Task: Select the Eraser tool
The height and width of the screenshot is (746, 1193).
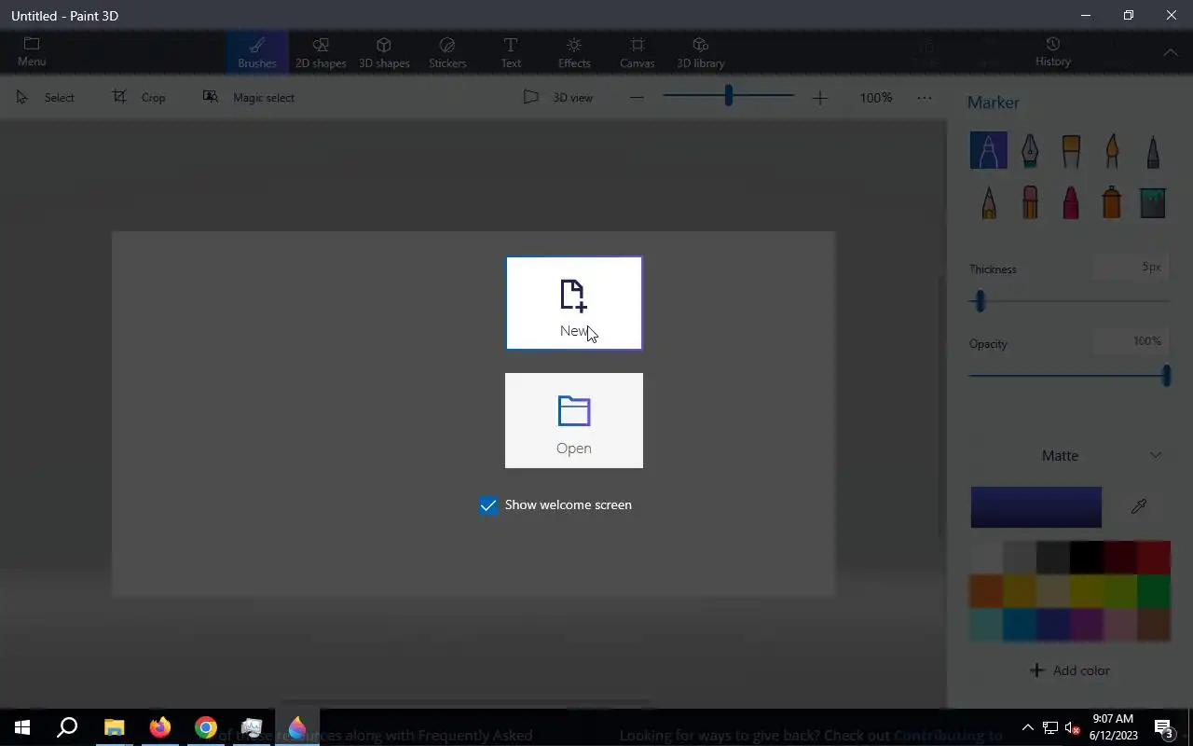Action: (1030, 201)
